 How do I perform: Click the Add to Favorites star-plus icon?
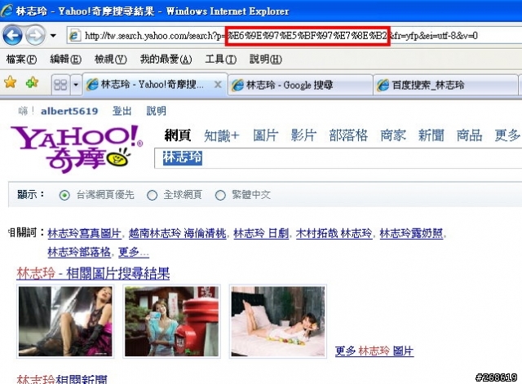pyautogui.click(x=32, y=82)
